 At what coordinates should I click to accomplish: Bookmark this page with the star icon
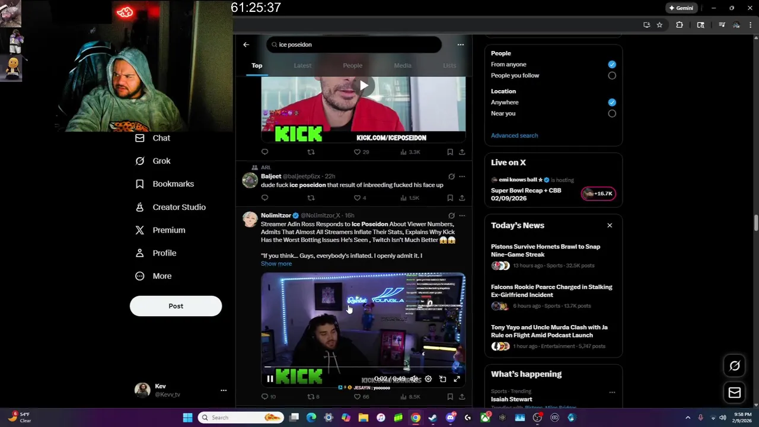[x=659, y=25]
